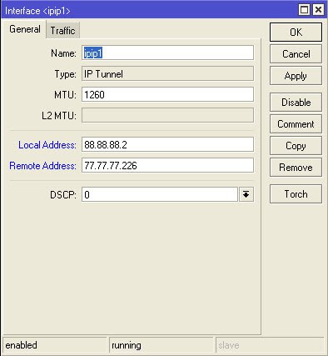Click the OK button
Viewport: 328px width, 356px height.
pos(296,33)
